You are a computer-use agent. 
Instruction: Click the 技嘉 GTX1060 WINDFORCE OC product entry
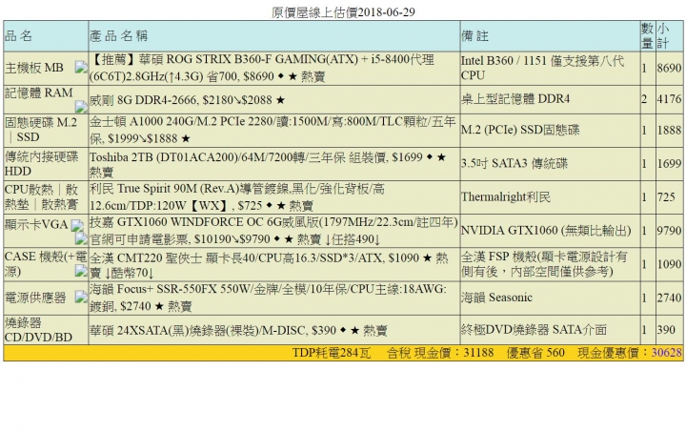[273, 230]
